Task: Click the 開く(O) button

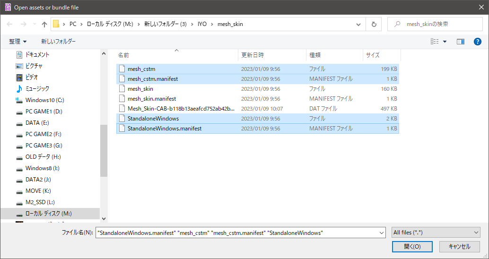Action: (x=412, y=247)
